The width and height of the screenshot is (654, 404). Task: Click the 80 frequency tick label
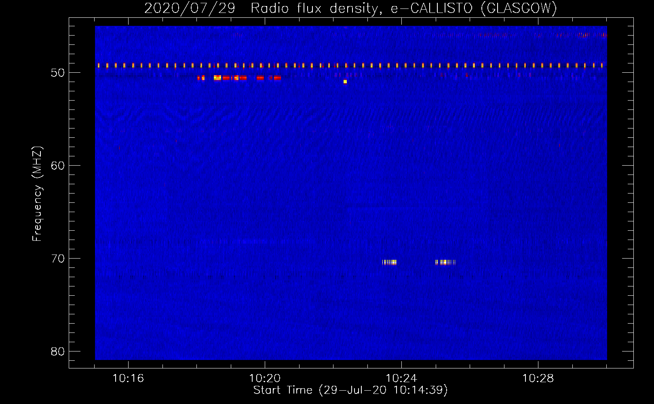point(58,351)
